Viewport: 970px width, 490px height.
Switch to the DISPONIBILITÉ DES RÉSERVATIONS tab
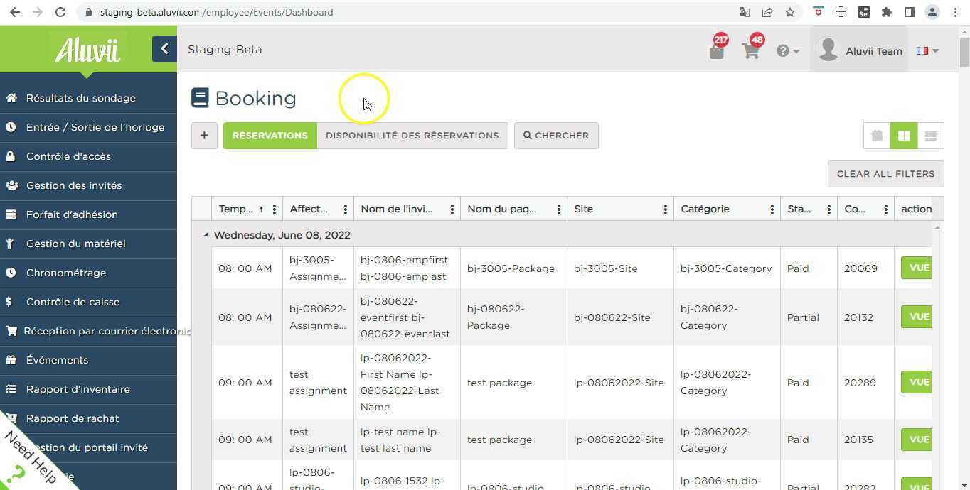[412, 136]
